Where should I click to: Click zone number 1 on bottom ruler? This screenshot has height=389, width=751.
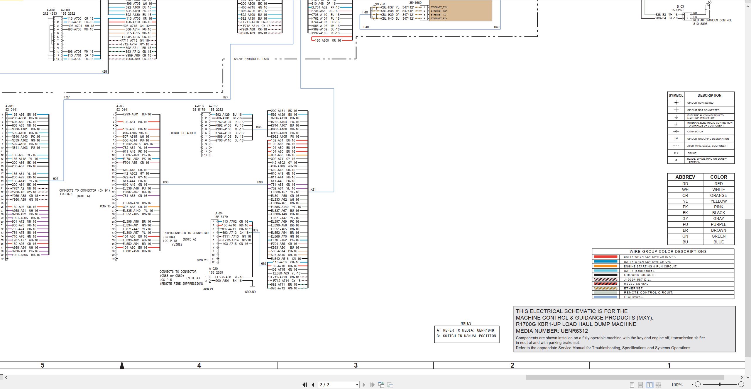(669, 365)
